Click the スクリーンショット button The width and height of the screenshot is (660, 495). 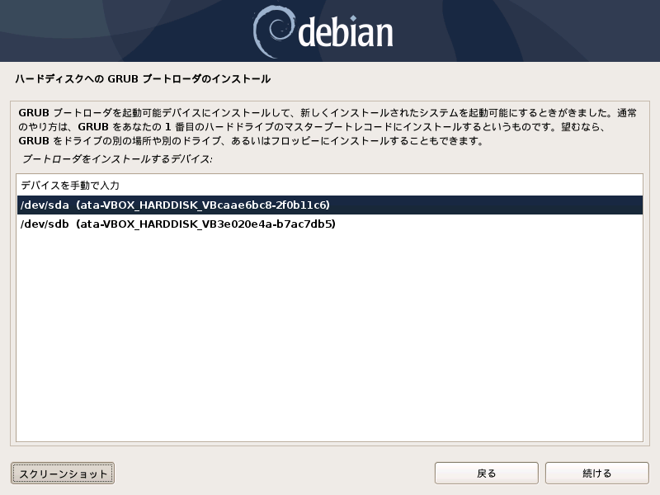click(x=63, y=474)
